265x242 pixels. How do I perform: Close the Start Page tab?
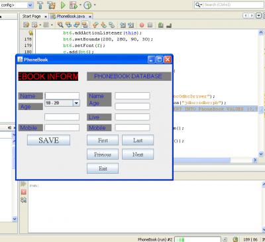click(46, 17)
